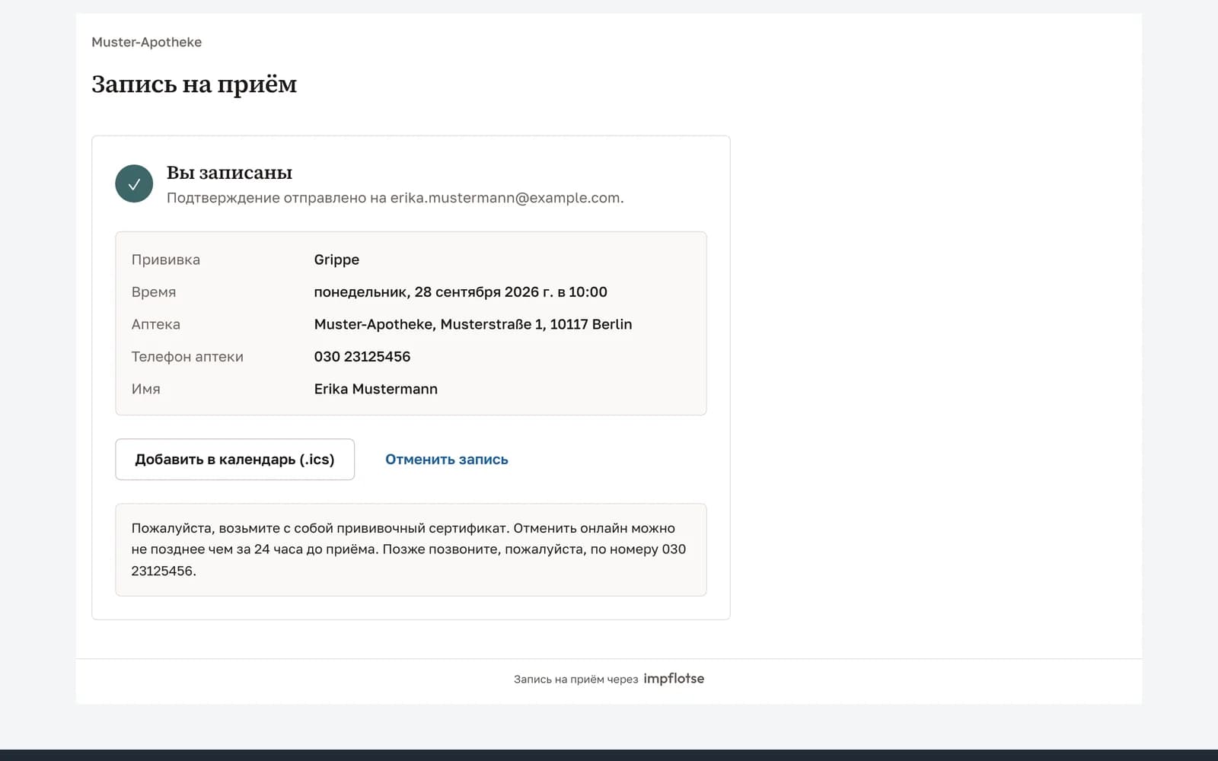This screenshot has width=1218, height=761.
Task: Click the address 'Muster-Apotheke, Musterstraße 1, 10117 Berlin'
Action: pos(473,324)
